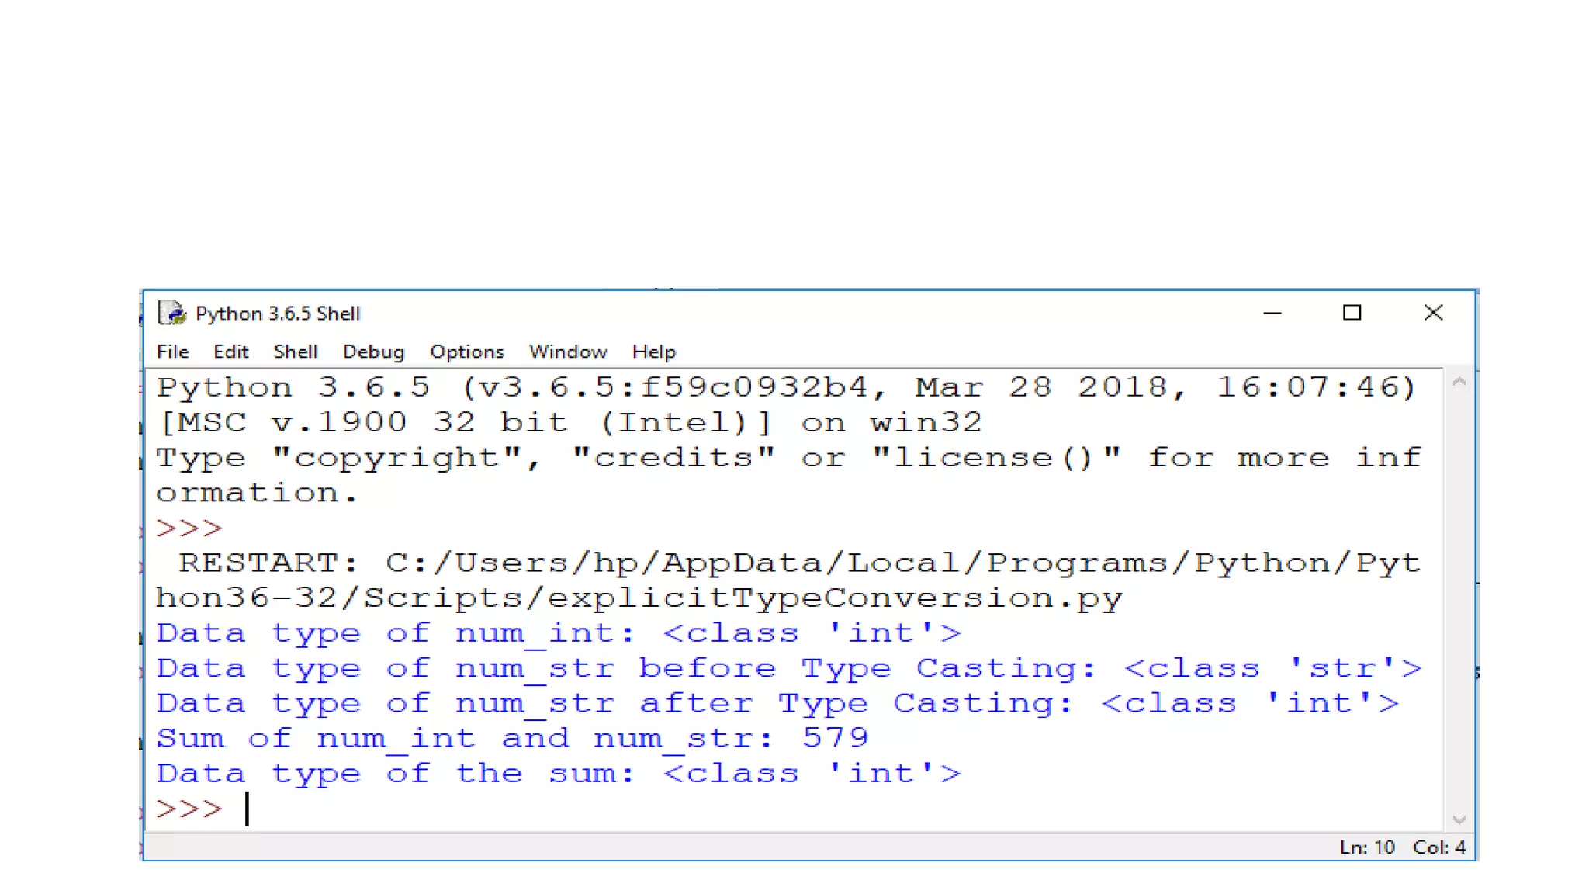Viewport: 1589px width, 894px height.
Task: Click the 'Data type of num_int' output line
Action: coord(559,633)
